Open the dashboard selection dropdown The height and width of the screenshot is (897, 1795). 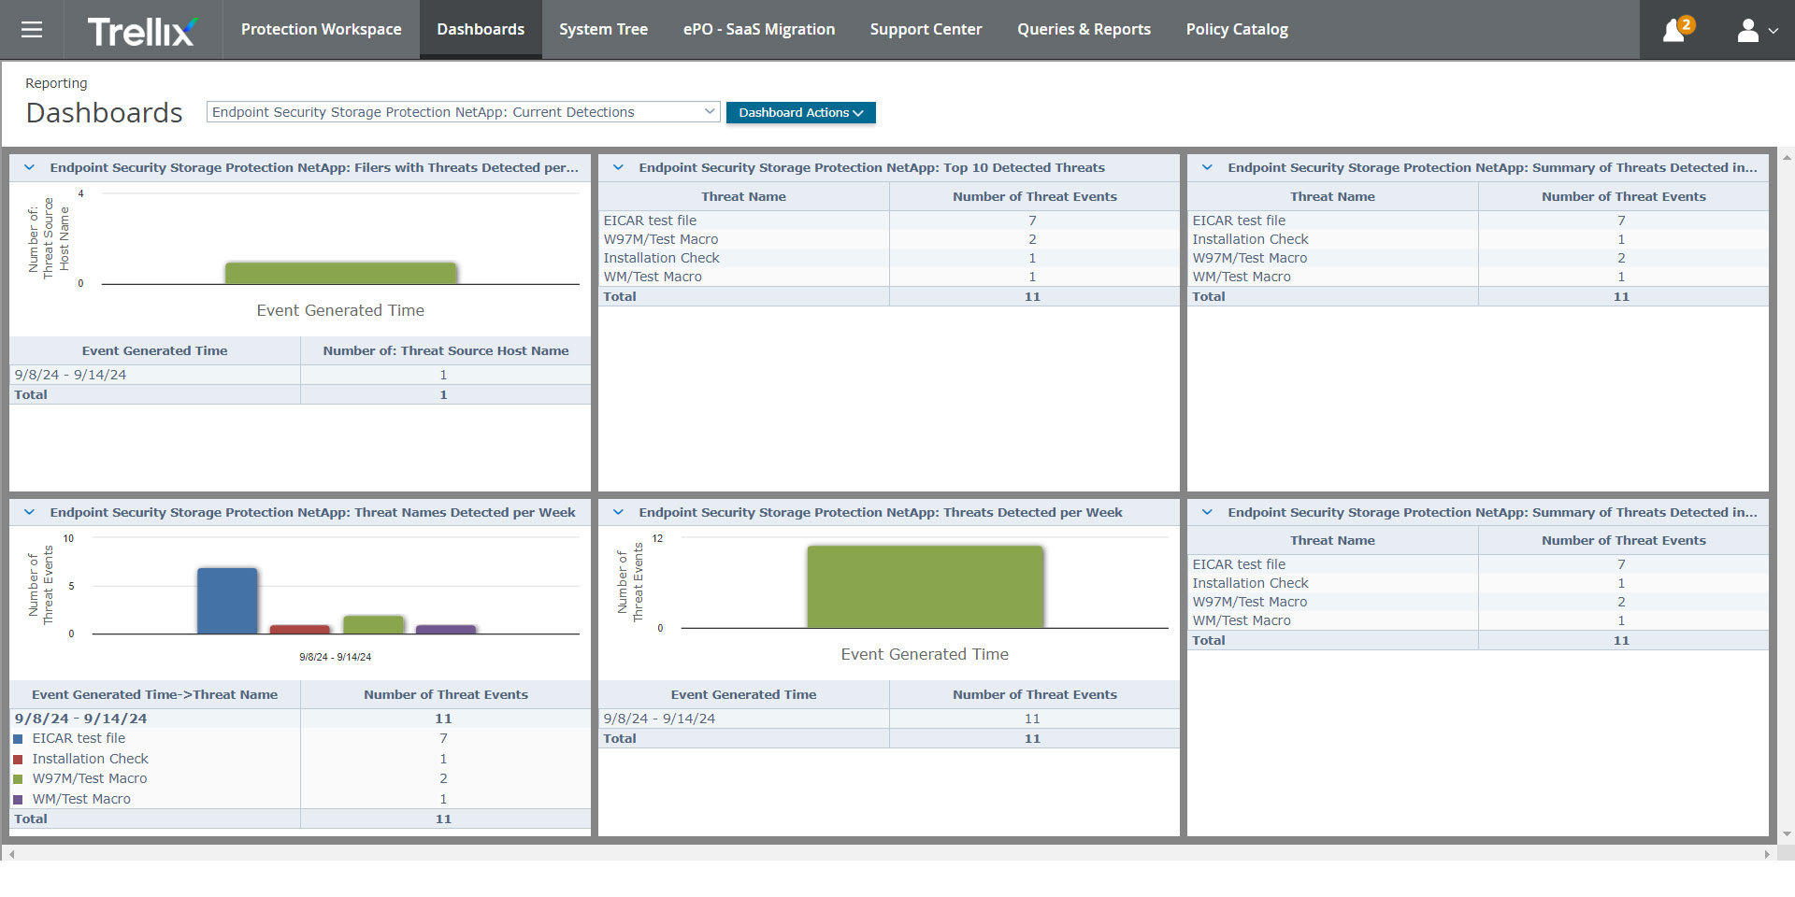(463, 112)
